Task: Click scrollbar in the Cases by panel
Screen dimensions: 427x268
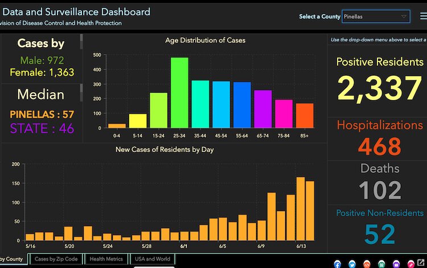Action: pos(81,42)
